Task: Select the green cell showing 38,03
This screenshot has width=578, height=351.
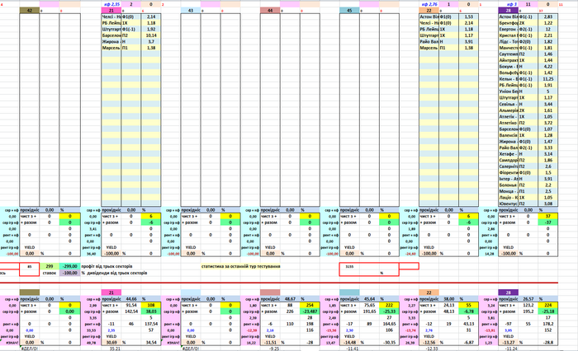Action: [x=151, y=311]
